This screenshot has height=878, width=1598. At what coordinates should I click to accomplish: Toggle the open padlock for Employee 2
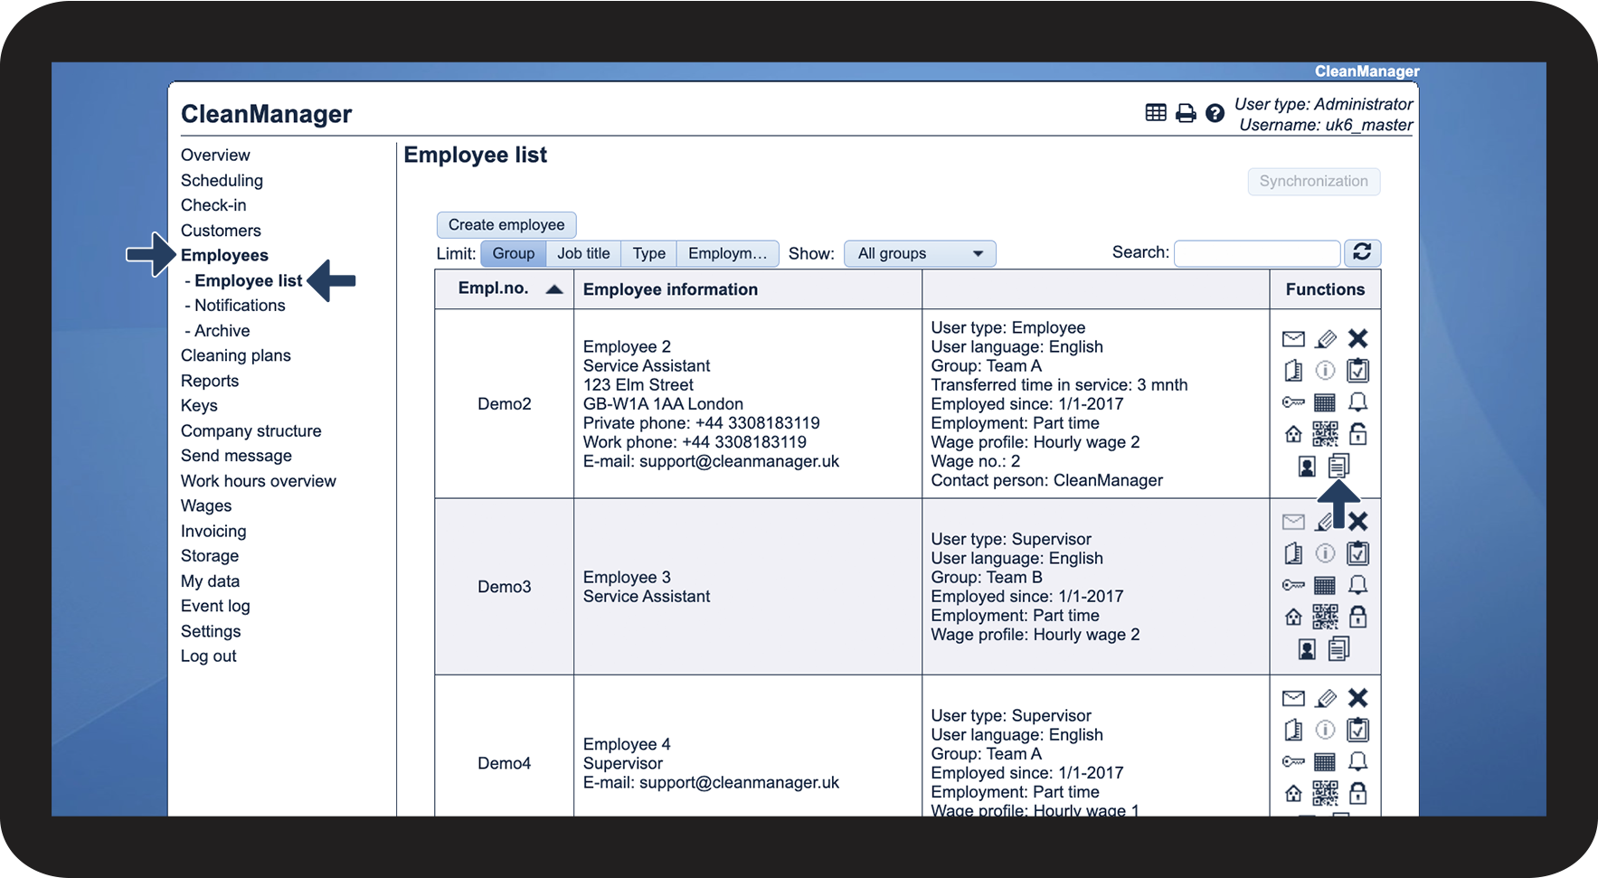(1357, 434)
